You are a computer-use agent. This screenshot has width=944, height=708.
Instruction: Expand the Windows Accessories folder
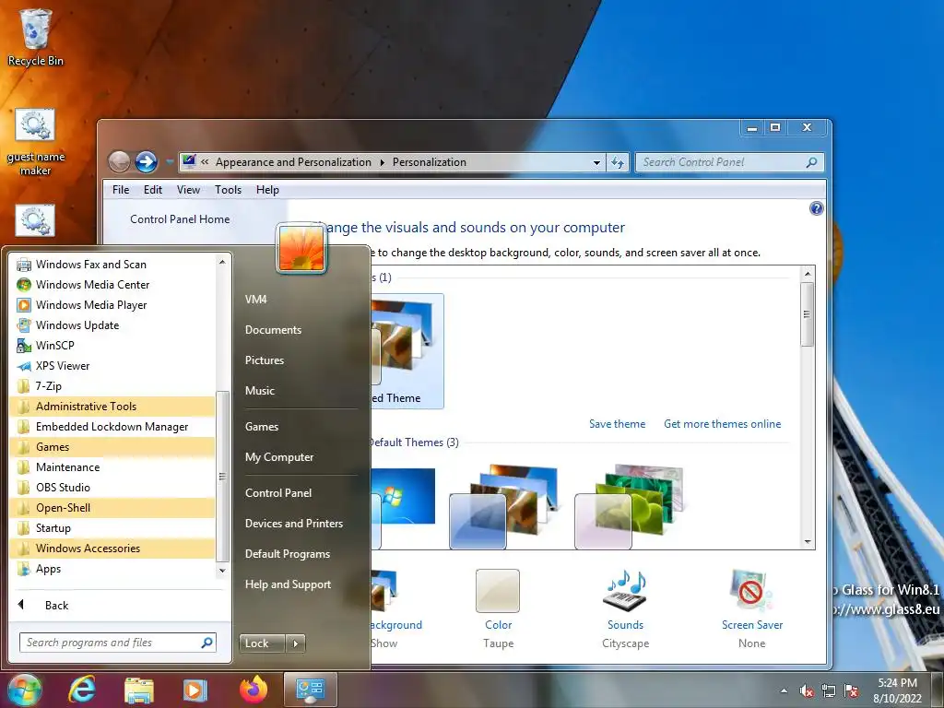point(112,549)
